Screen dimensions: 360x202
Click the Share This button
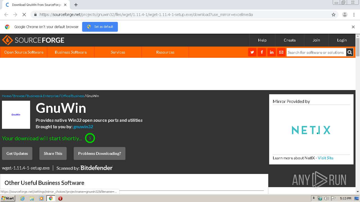coord(53,153)
